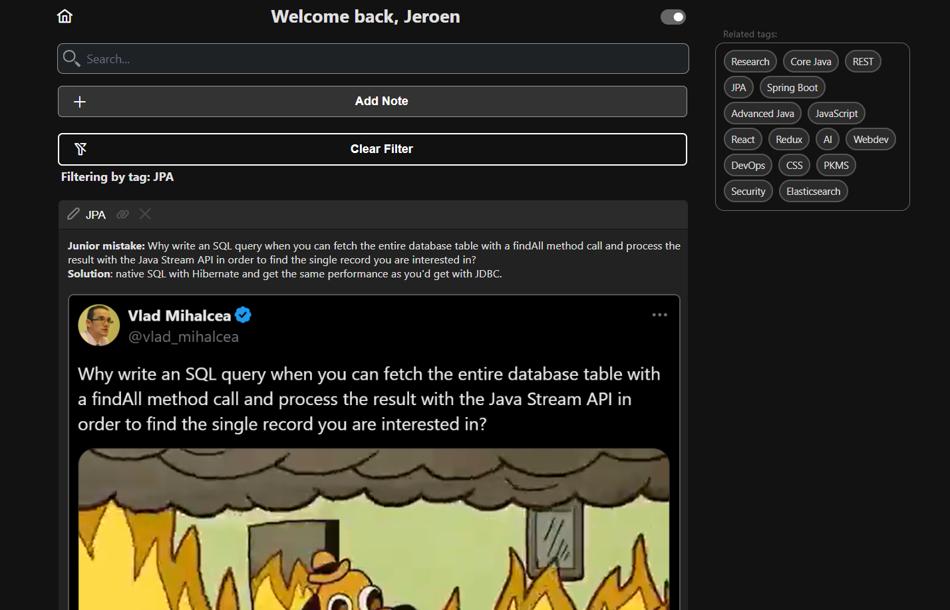This screenshot has height=610, width=950.
Task: Select the AI tag
Action: point(828,139)
